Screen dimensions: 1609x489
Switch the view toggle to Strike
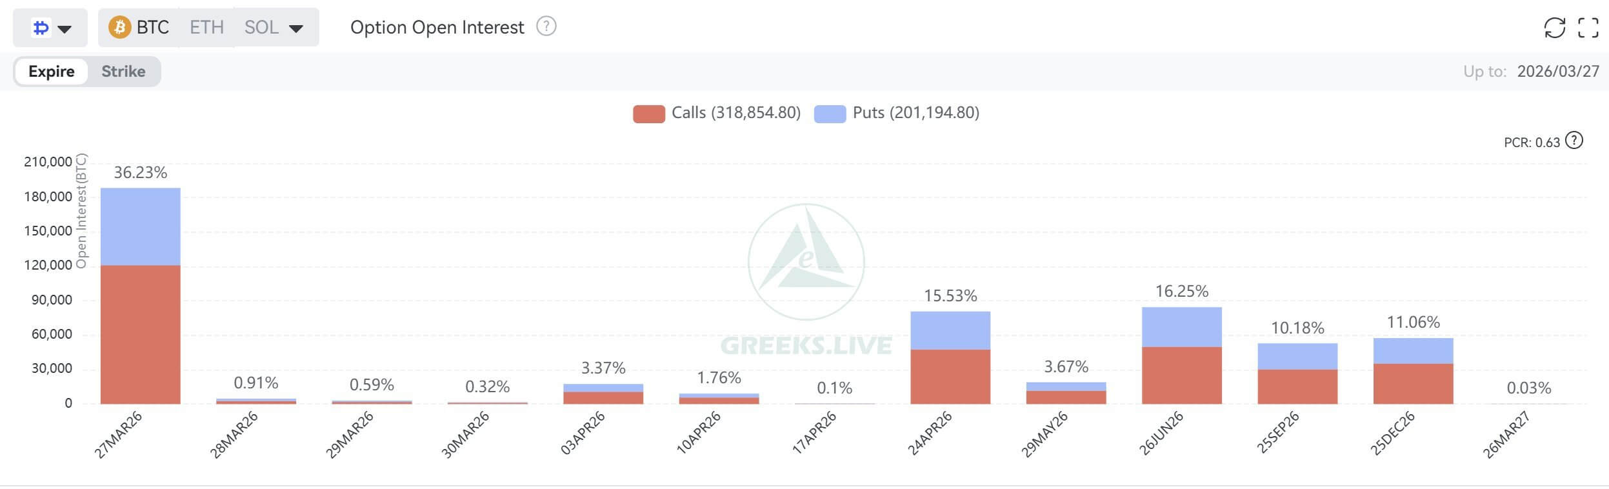[x=123, y=72]
